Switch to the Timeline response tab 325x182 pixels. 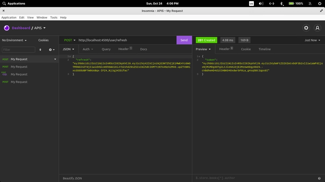(x=264, y=49)
